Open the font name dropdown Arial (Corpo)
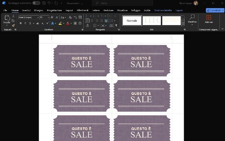Viewport: 225px width, 141px height. point(29,17)
